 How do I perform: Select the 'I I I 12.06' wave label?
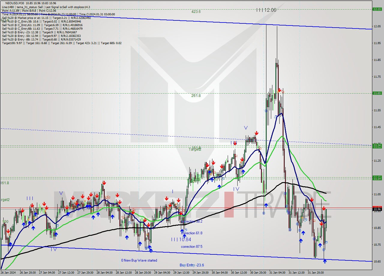tap(266, 10)
